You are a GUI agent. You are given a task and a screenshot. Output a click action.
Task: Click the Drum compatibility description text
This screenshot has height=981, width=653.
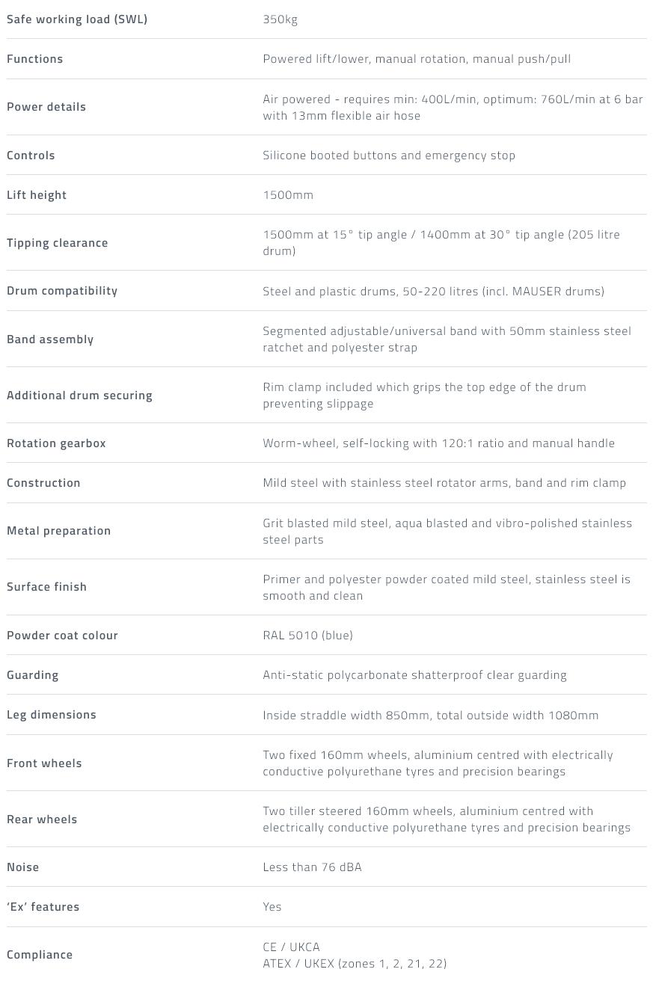click(x=434, y=291)
